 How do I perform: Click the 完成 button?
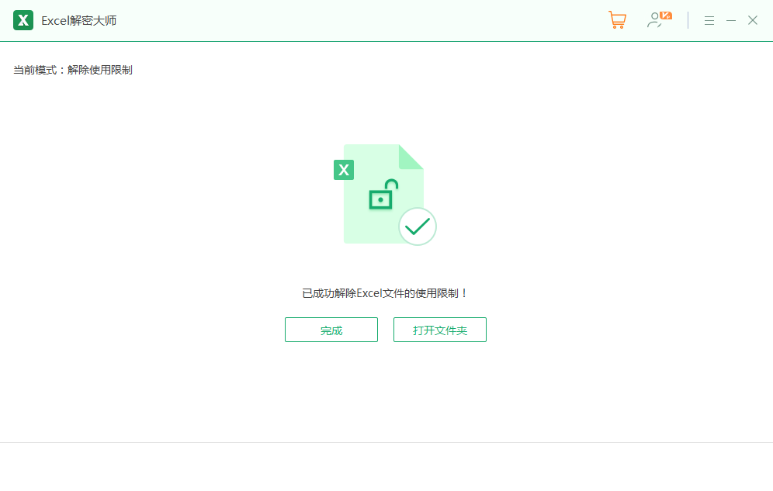(331, 330)
